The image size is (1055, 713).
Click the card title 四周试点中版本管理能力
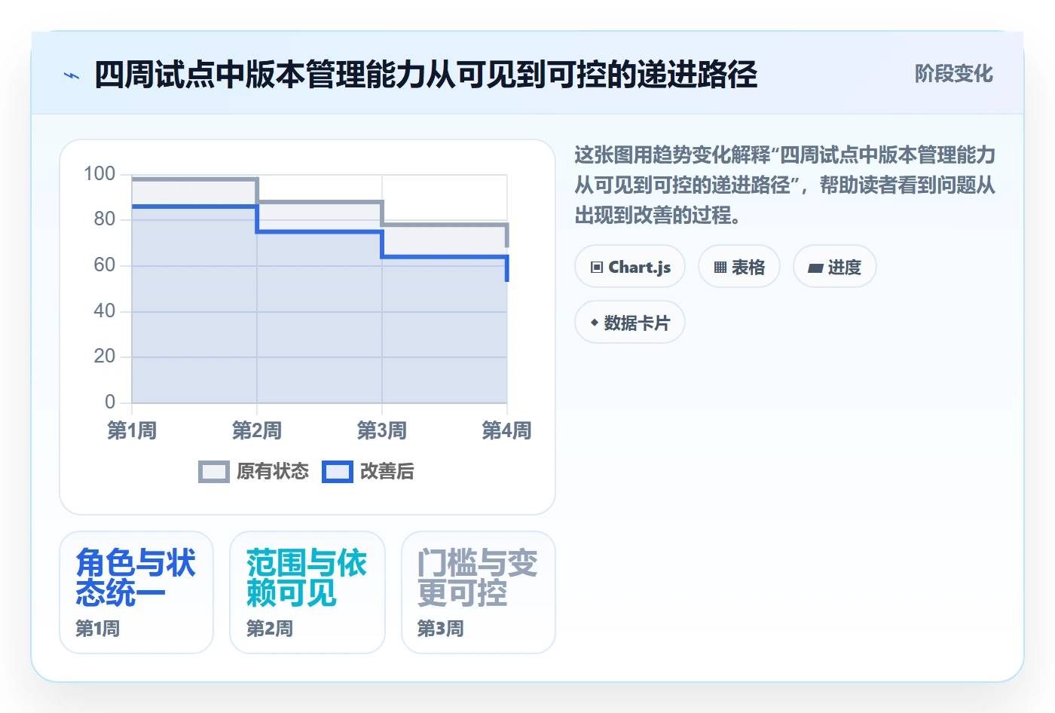(x=426, y=75)
